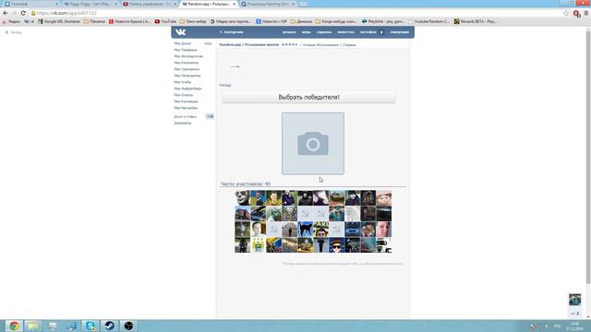Click игры in the VK header

click(306, 32)
